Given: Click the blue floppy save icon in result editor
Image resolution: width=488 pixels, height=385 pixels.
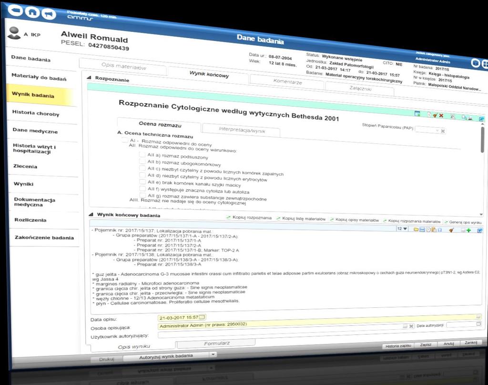Looking at the screenshot, I should tap(422, 230).
